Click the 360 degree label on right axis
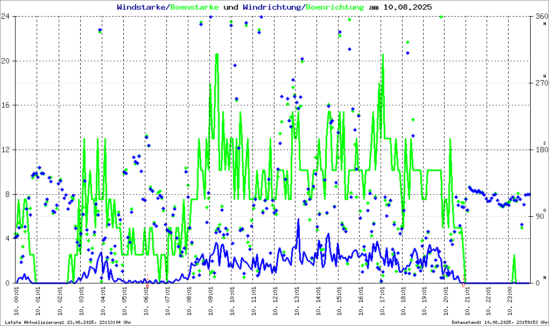Viewport: 549px width, 326px height. coord(539,17)
